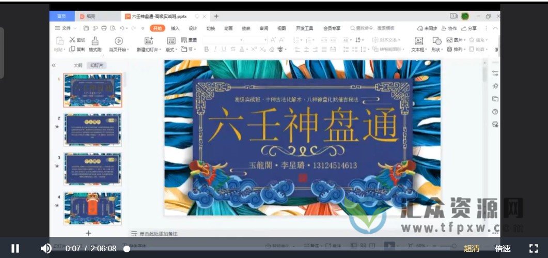
Task: Add new slide with plus below thumbnails
Action: point(88,233)
